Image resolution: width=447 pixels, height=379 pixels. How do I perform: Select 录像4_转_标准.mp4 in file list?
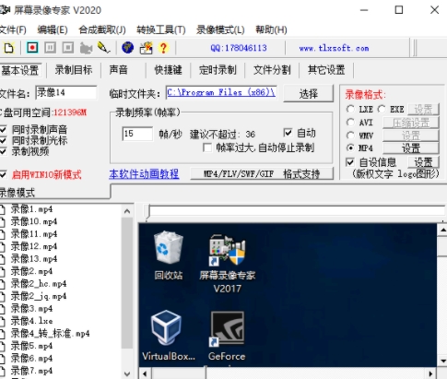coord(50,334)
